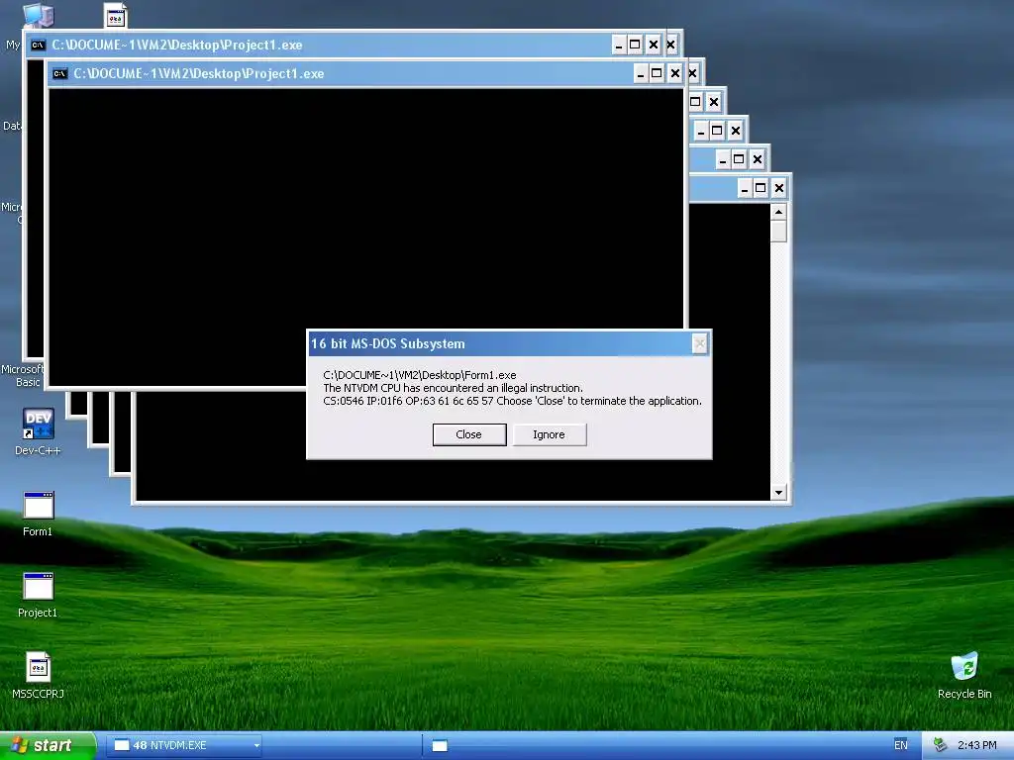This screenshot has height=760, width=1014.
Task: Click the system tray hardware icon
Action: [x=941, y=745]
